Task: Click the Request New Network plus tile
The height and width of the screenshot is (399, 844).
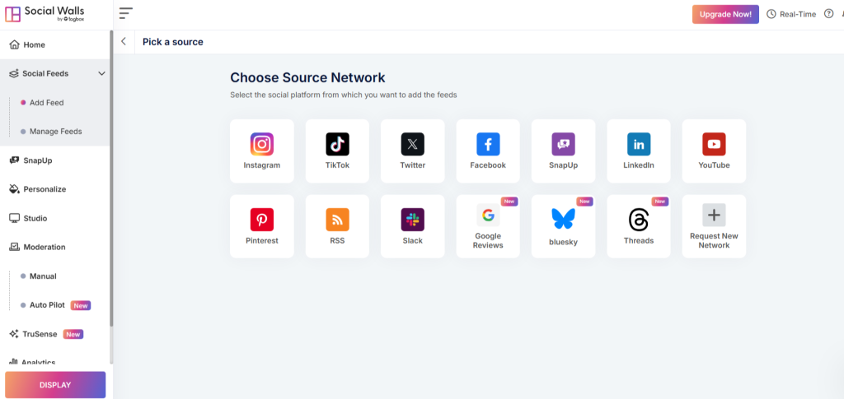Action: click(x=714, y=226)
